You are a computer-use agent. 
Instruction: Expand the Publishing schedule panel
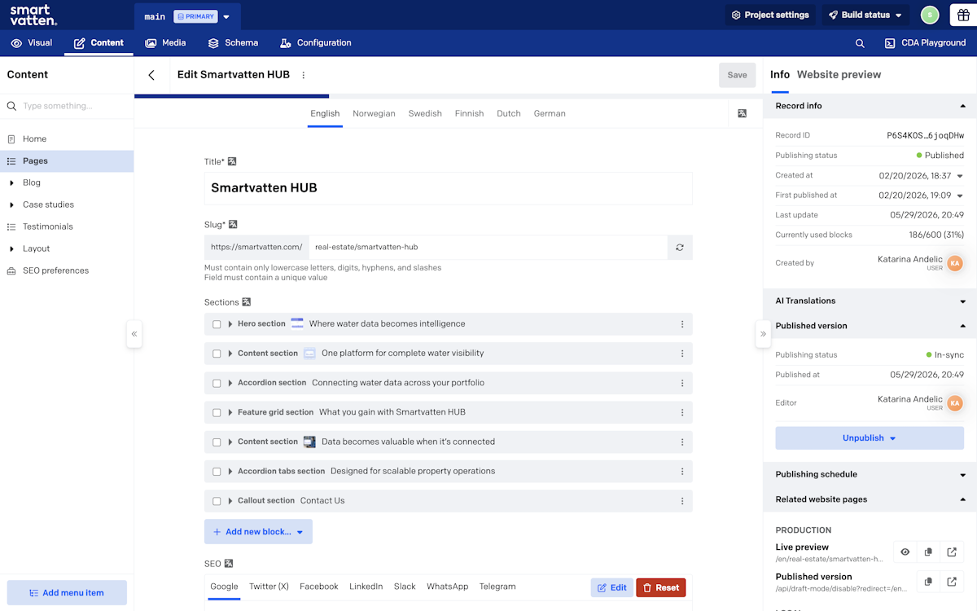point(870,474)
